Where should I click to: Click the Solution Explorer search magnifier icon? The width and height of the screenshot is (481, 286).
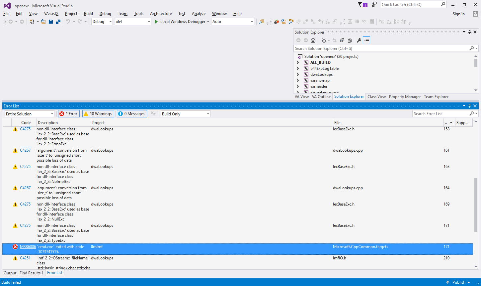(x=472, y=49)
